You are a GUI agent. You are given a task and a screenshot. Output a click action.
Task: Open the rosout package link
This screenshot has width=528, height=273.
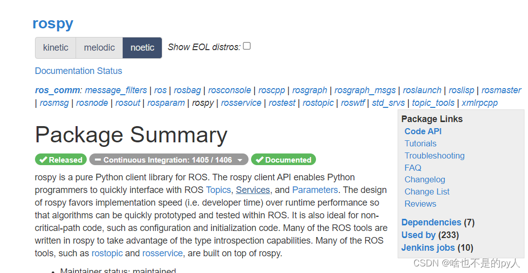click(x=128, y=103)
